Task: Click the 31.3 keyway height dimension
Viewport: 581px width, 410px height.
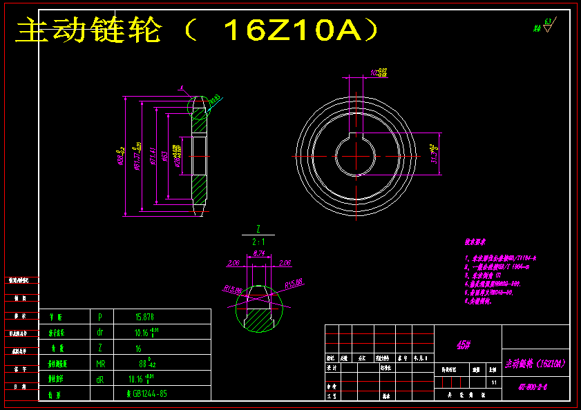Action: pyautogui.click(x=434, y=154)
